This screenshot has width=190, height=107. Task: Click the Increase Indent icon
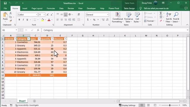[74, 20]
